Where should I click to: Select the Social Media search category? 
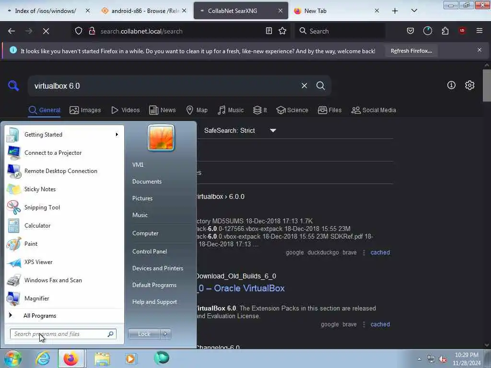(374, 110)
